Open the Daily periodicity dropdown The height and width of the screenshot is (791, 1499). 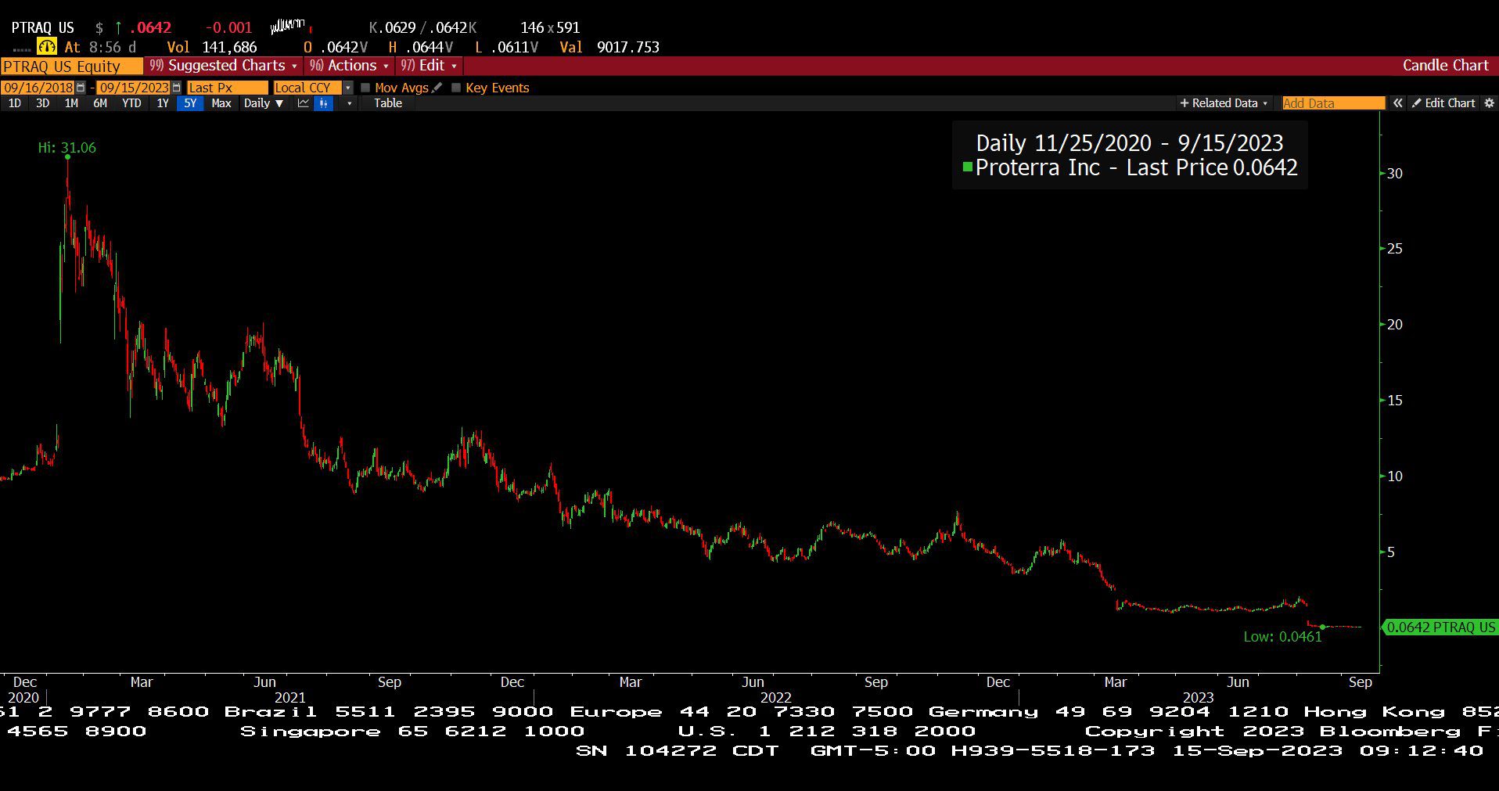click(x=264, y=103)
